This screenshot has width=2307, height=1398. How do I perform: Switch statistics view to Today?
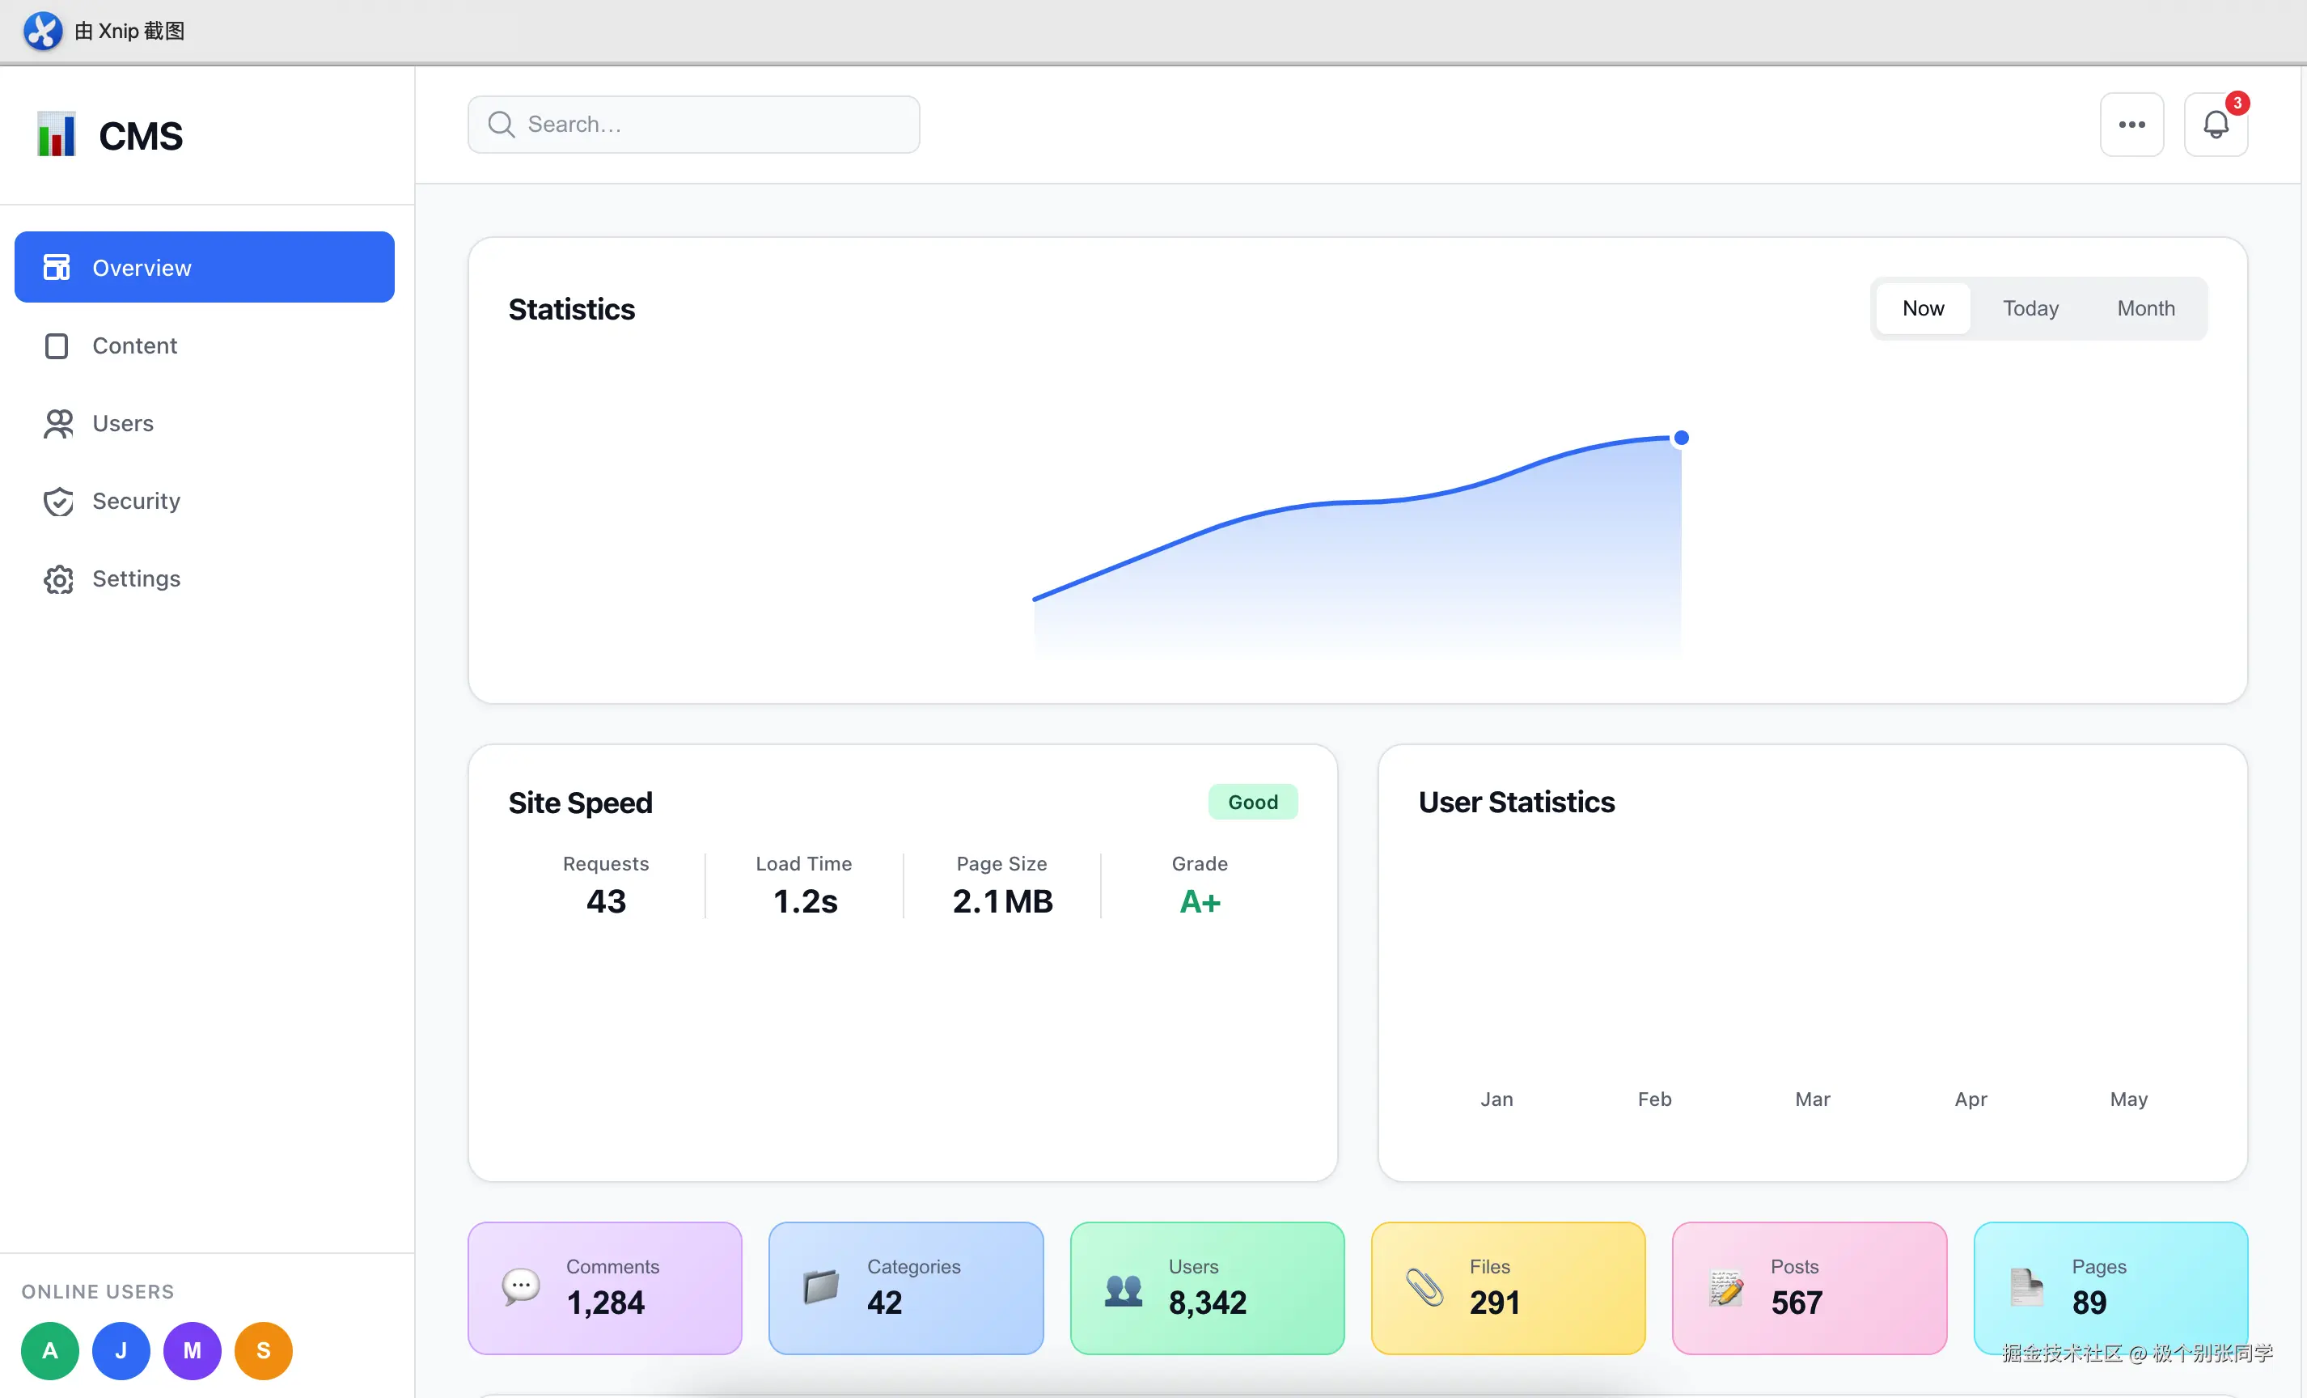pyautogui.click(x=2030, y=308)
